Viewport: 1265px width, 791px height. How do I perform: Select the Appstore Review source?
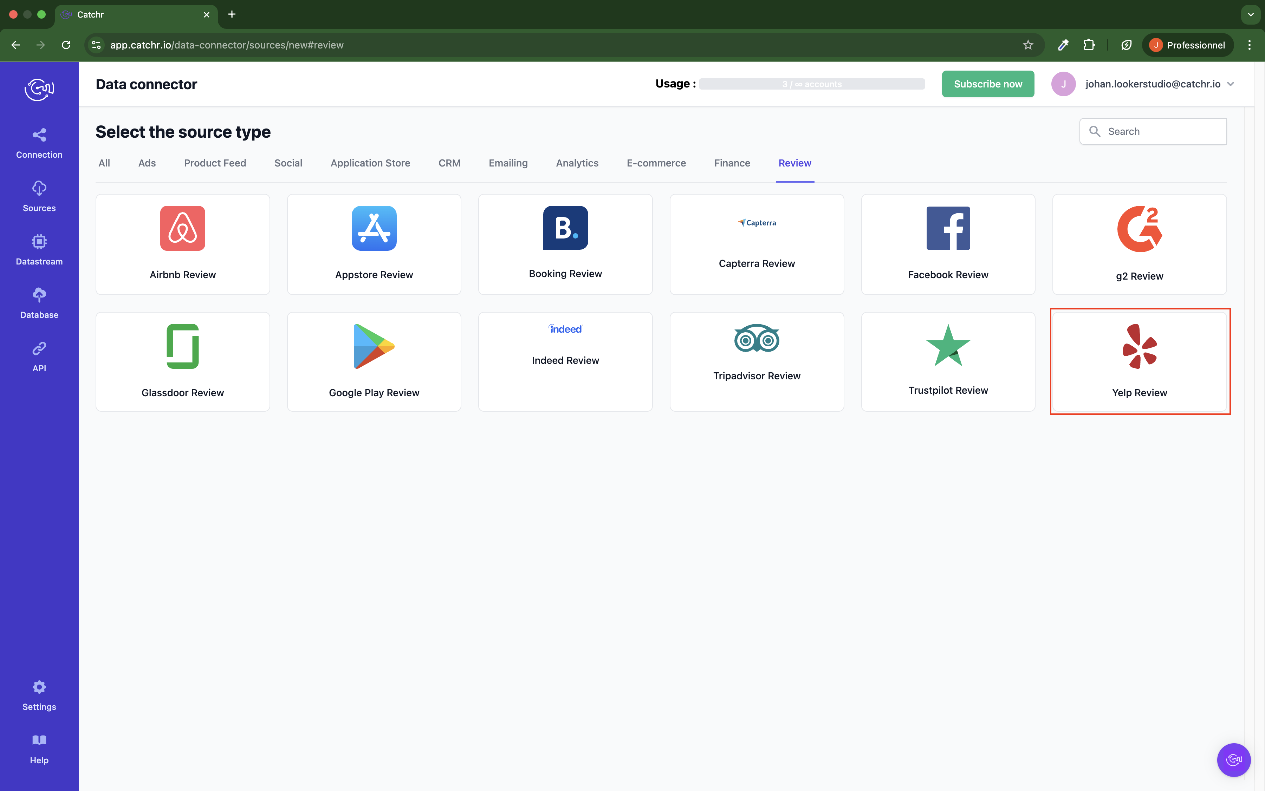point(374,244)
